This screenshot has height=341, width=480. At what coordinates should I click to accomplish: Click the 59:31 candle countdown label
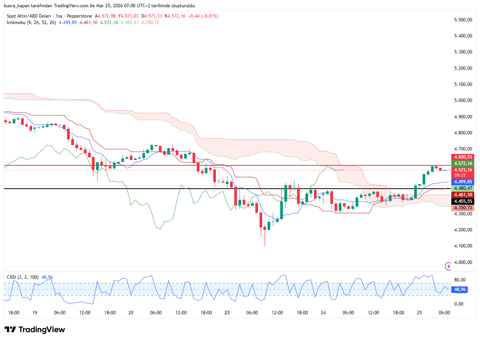[x=460, y=175]
